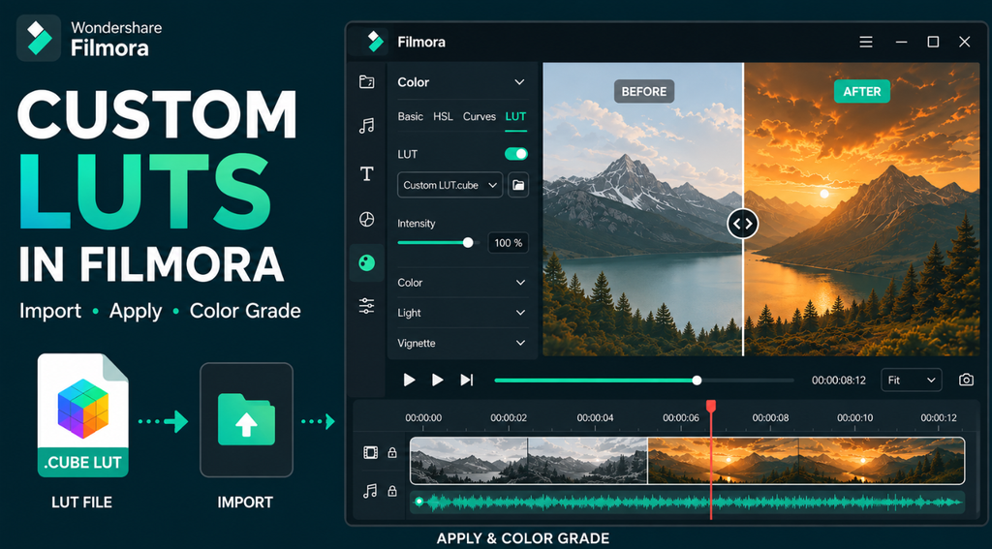The height and width of the screenshot is (549, 992).
Task: Click the BEFORE label button
Action: [644, 92]
